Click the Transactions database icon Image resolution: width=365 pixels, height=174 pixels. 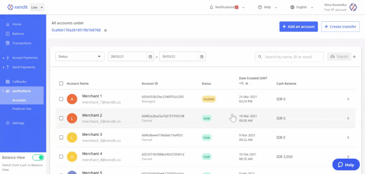(x=8, y=43)
